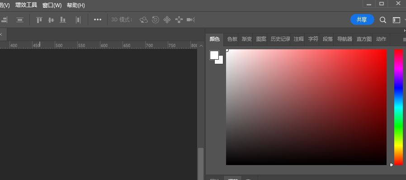Screen dimensions: 406x180
Task: Select the 3D zoom camera icon
Action: [x=191, y=20]
